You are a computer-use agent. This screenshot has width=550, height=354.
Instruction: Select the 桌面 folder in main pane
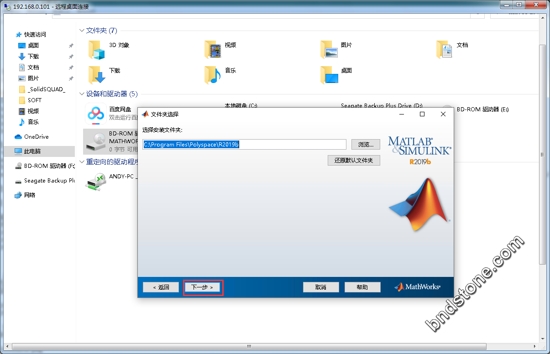pyautogui.click(x=329, y=75)
